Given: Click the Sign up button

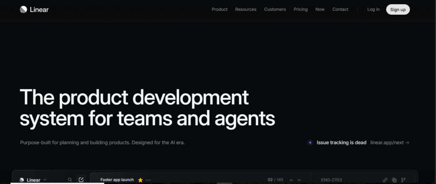Looking at the screenshot, I should [398, 9].
